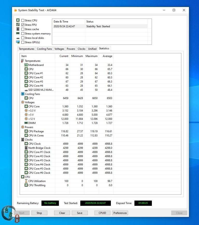Click the Test Started timestamp field
This screenshot has height=225, width=199.
(x=95, y=203)
